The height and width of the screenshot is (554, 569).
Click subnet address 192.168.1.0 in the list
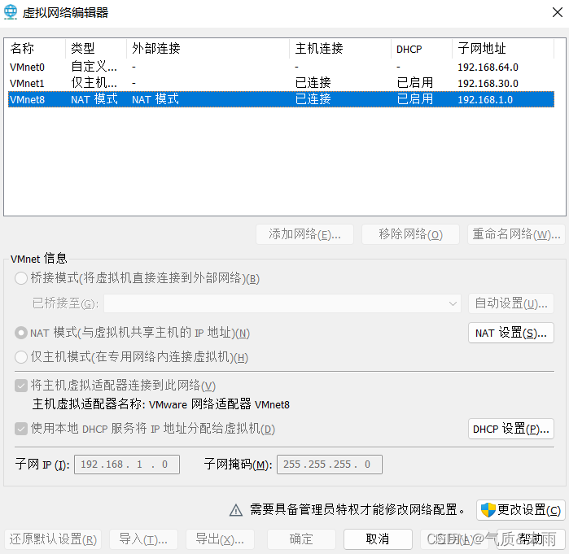(x=485, y=100)
